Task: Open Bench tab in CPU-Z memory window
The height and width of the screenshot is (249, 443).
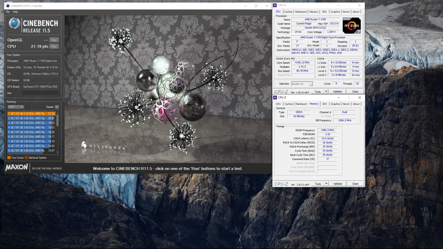Action: pyautogui.click(x=346, y=104)
